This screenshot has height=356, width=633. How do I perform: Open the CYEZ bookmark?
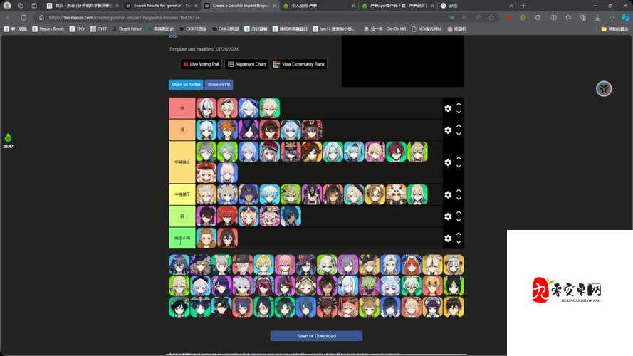click(99, 29)
